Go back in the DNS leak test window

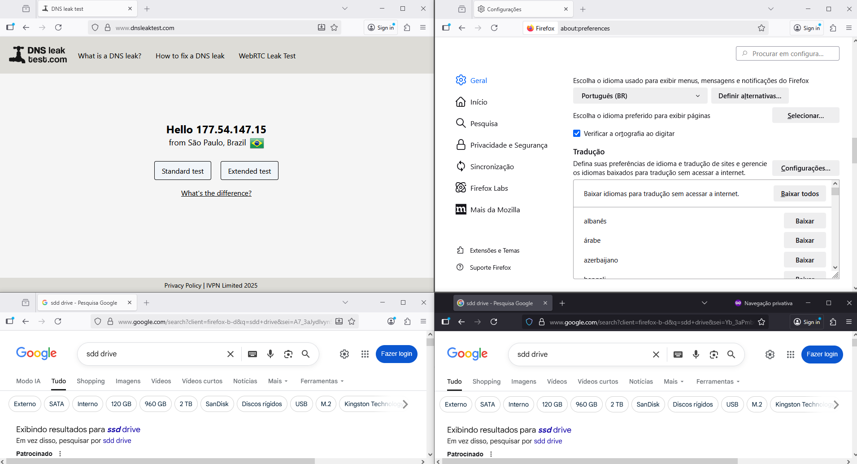pyautogui.click(x=26, y=27)
